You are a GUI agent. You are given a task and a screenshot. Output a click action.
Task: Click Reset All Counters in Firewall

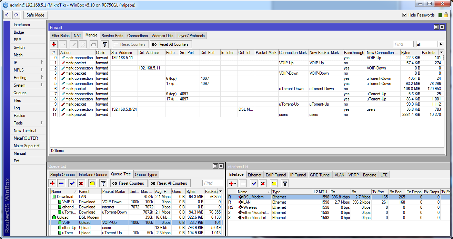coord(171,44)
